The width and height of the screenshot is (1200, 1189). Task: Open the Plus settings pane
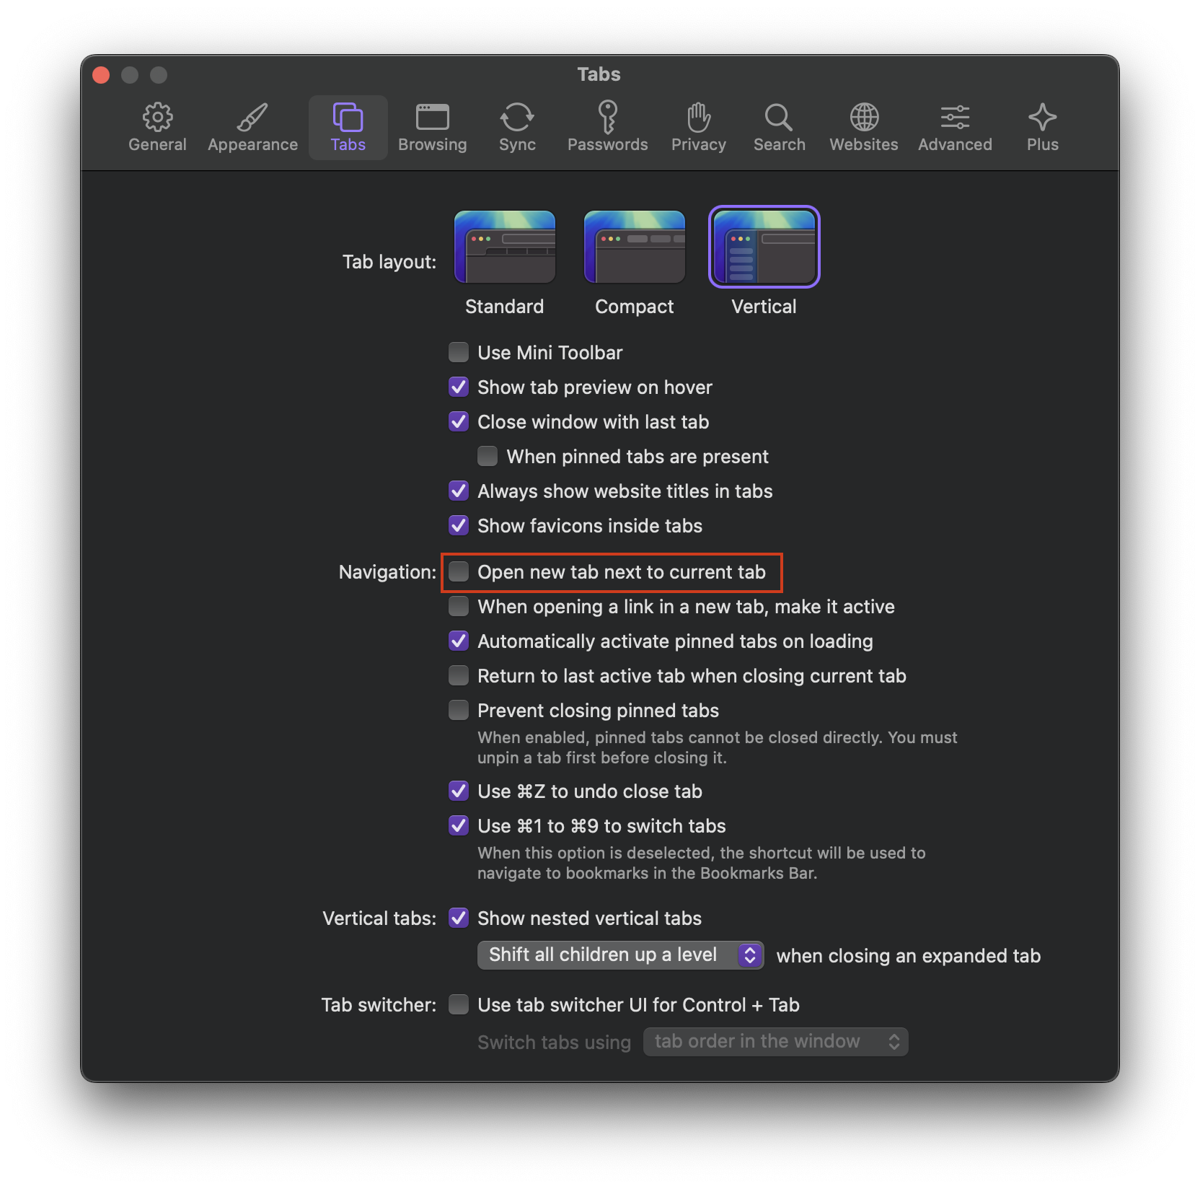click(x=1042, y=128)
